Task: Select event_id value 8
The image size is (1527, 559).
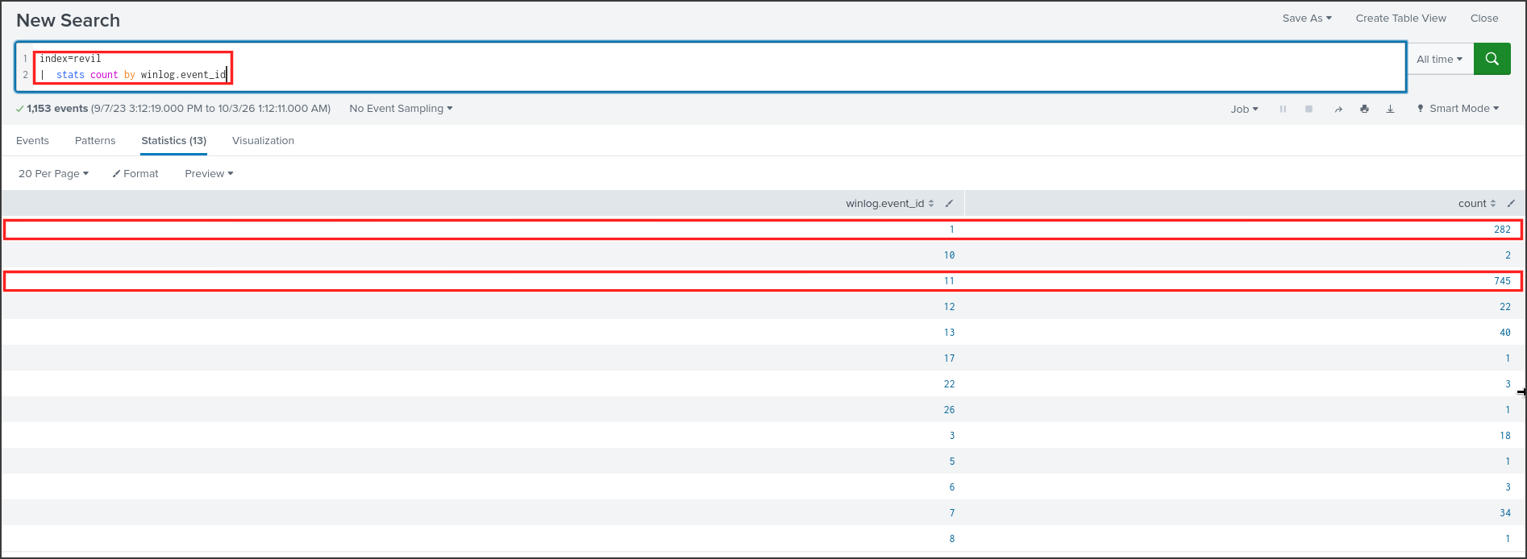Action: pos(952,539)
